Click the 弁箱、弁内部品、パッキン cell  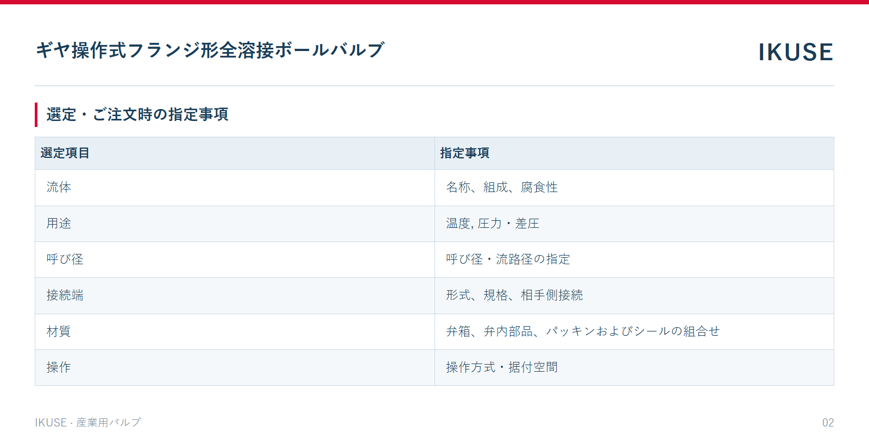click(x=634, y=332)
